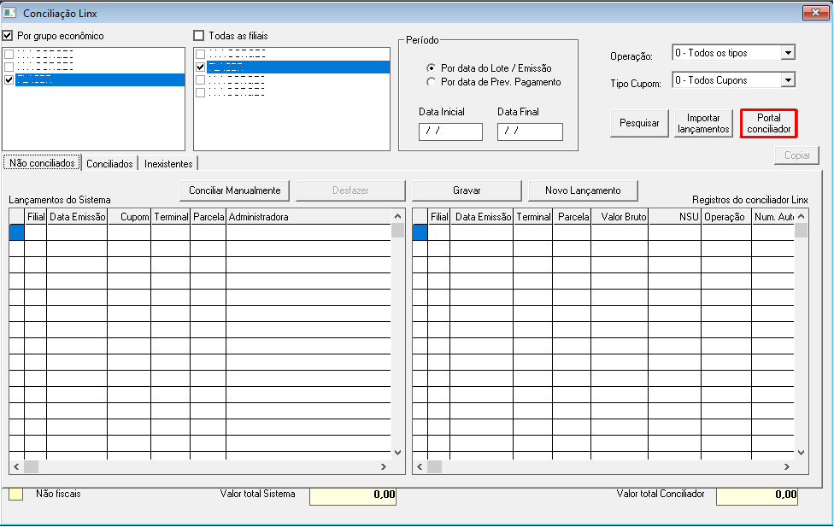Click Valor total Conciliador field

pos(757,495)
